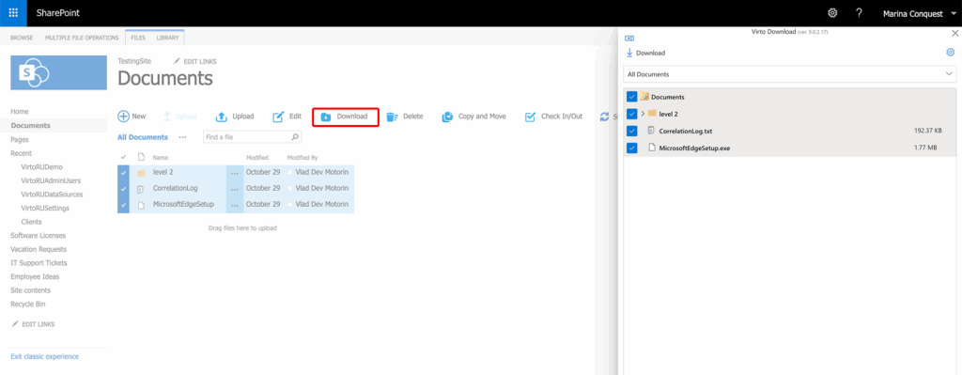Open Virto Download panel settings gear
The height and width of the screenshot is (375, 962).
click(951, 53)
